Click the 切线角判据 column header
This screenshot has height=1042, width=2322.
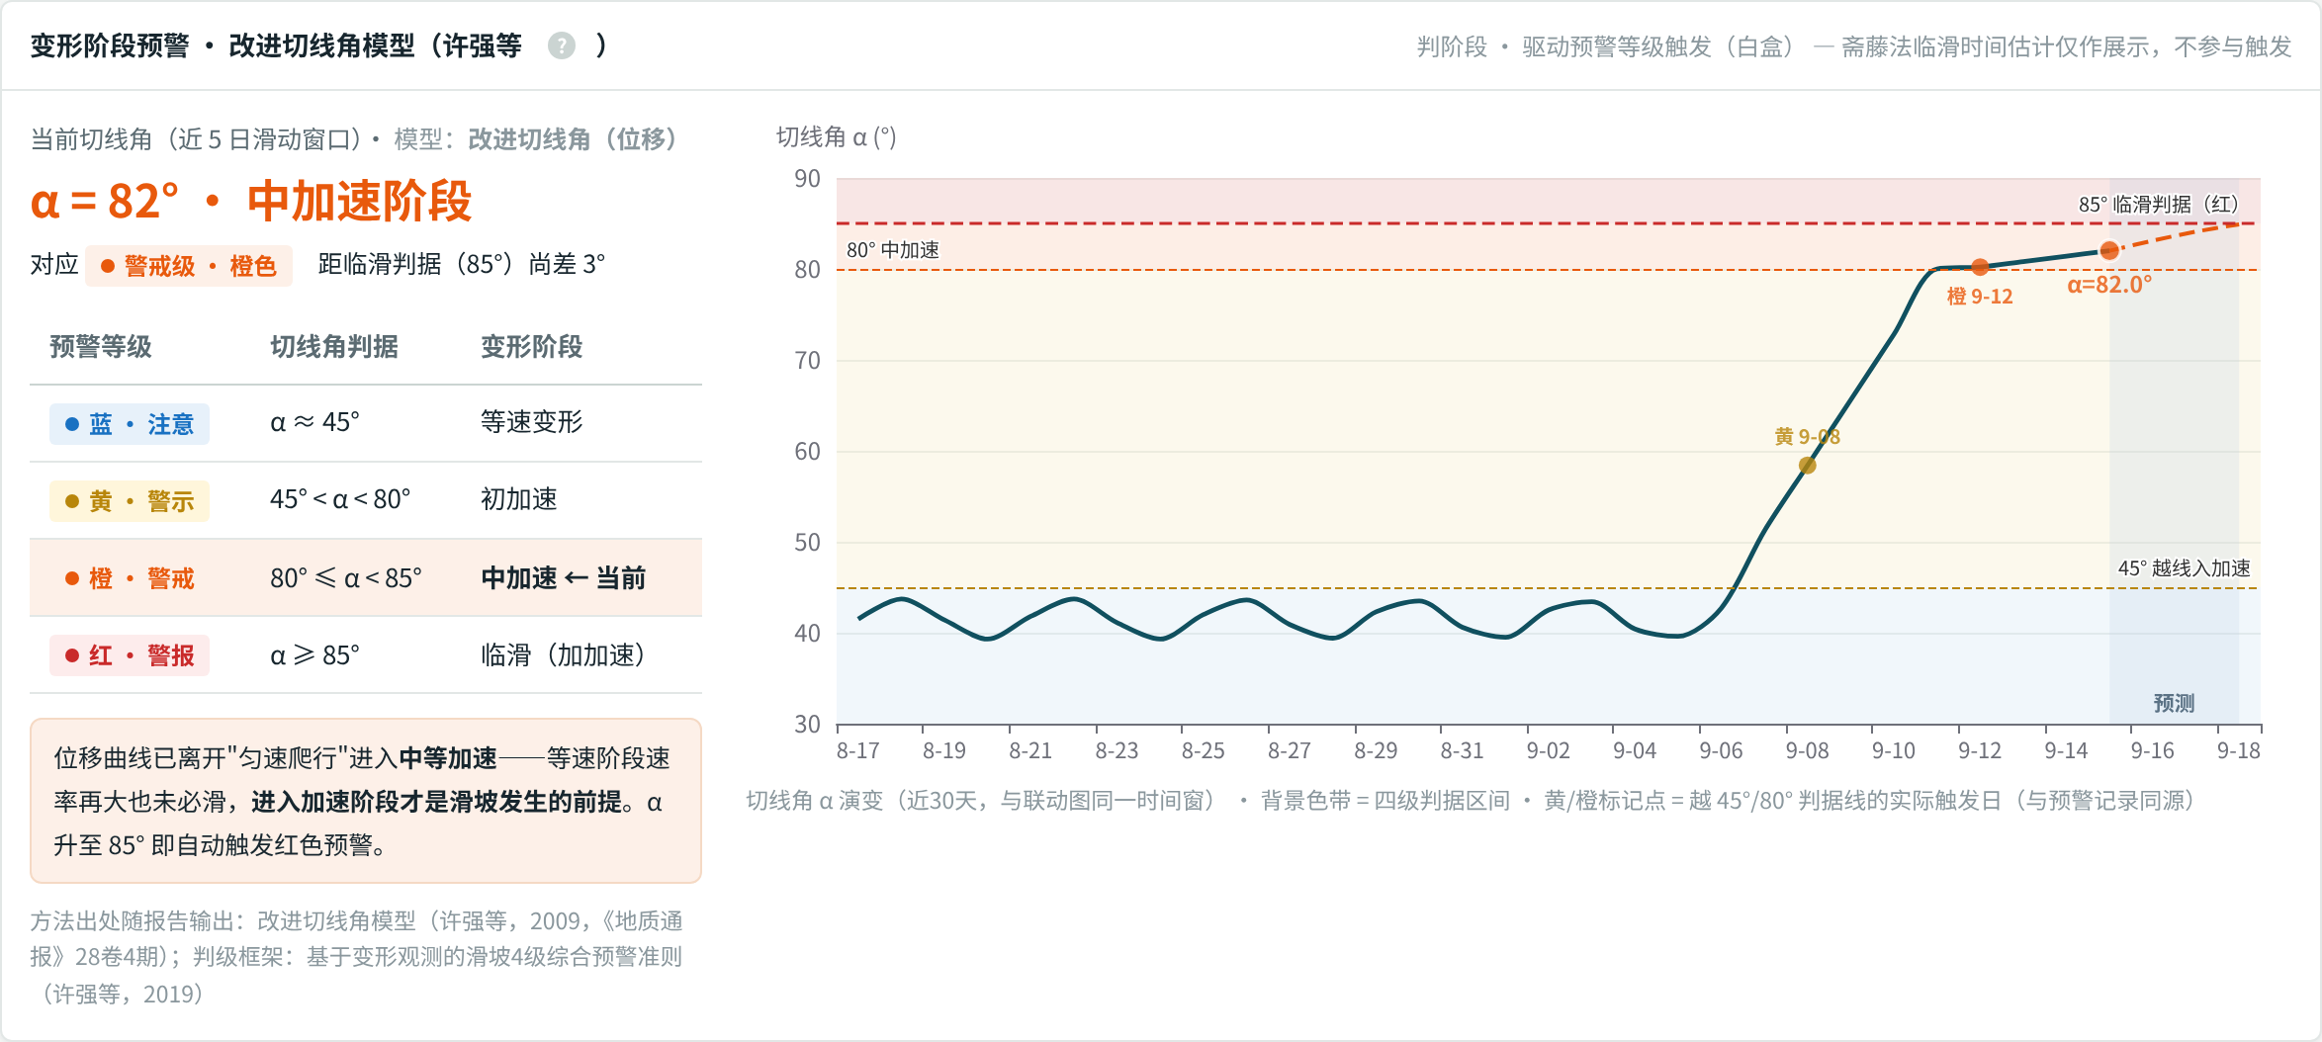334,347
